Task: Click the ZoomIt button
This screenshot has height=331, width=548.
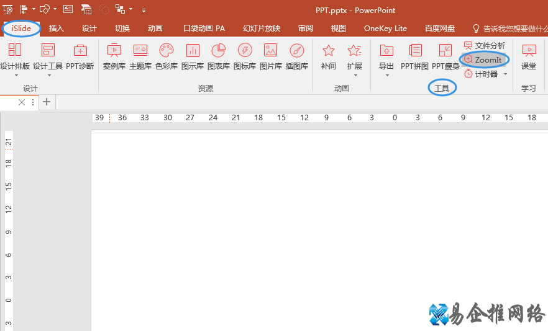Action: point(484,60)
